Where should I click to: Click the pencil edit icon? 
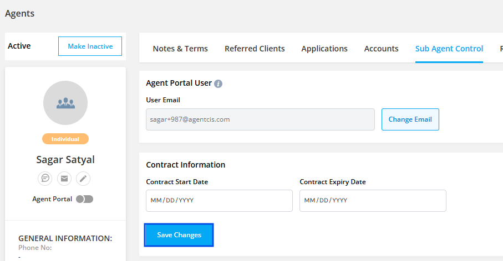(83, 178)
